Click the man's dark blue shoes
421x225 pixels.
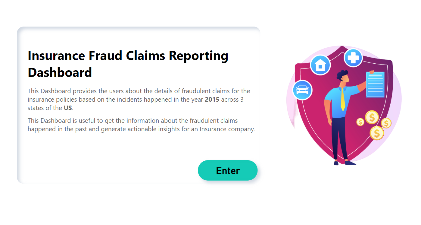tap(350, 163)
